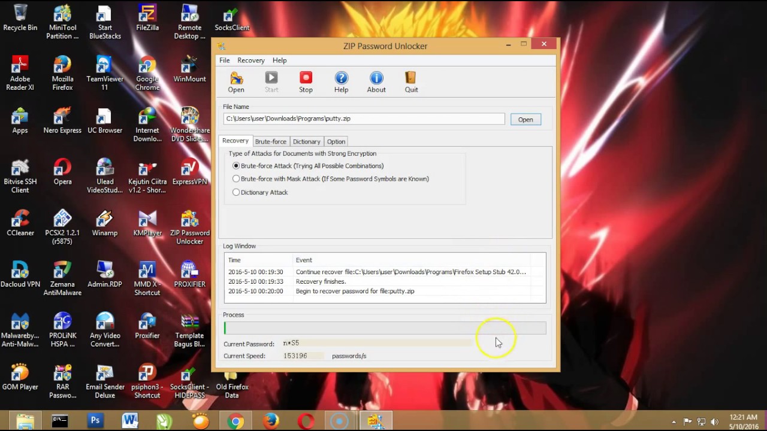Open CCleaner desktop icon
The height and width of the screenshot is (431, 767).
[x=20, y=223]
